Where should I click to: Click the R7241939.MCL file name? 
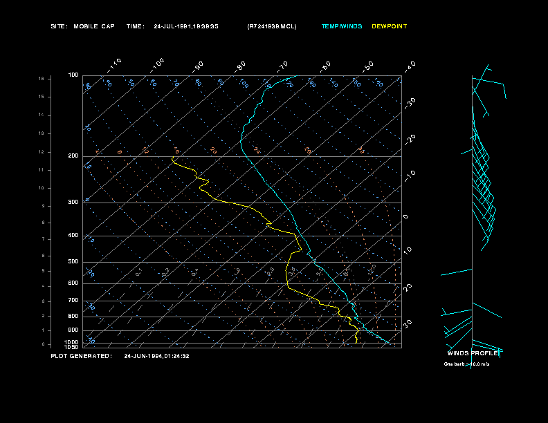[272, 26]
